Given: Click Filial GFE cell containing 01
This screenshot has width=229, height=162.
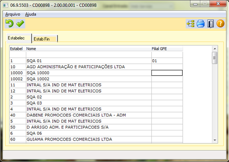Looking at the screenshot, I should [167, 61].
